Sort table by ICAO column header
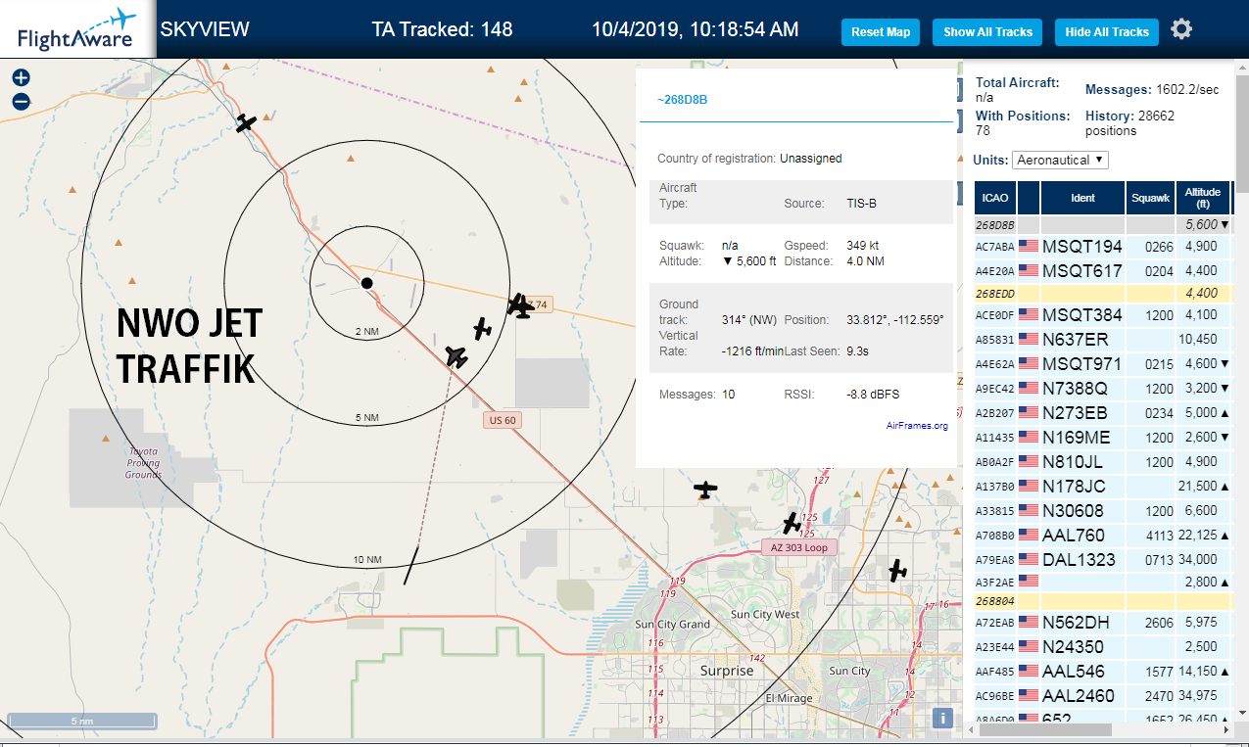The image size is (1249, 747). click(x=994, y=198)
